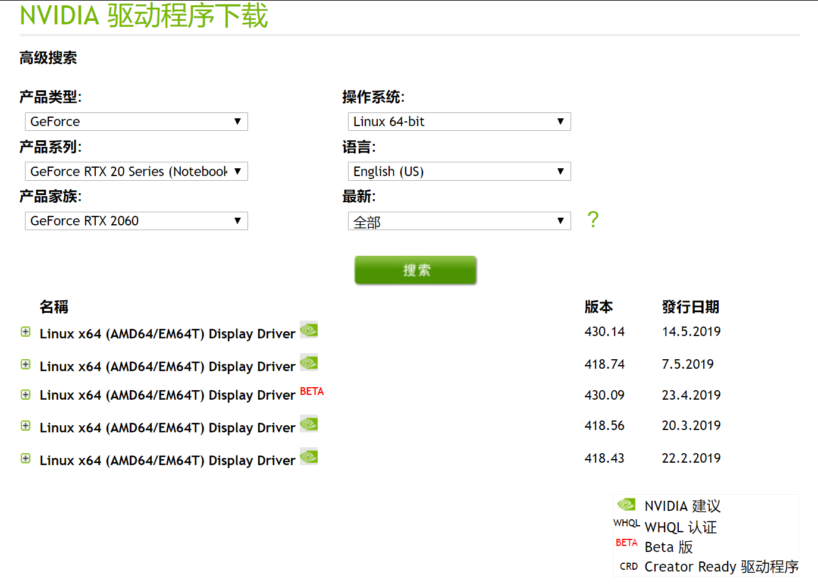The height and width of the screenshot is (587, 818).
Task: Click the Creator Ready 驱动程序 legend text
Action: tap(722, 567)
